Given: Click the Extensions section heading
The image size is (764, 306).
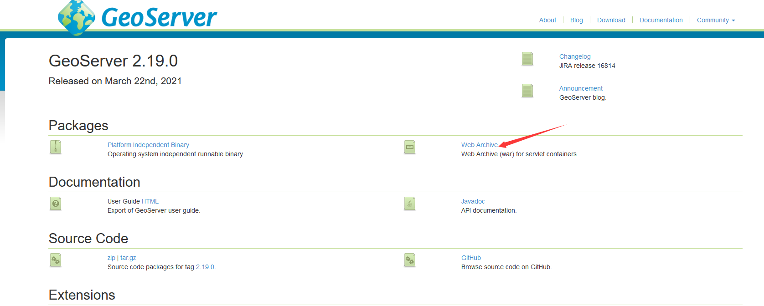Looking at the screenshot, I should pos(82,295).
